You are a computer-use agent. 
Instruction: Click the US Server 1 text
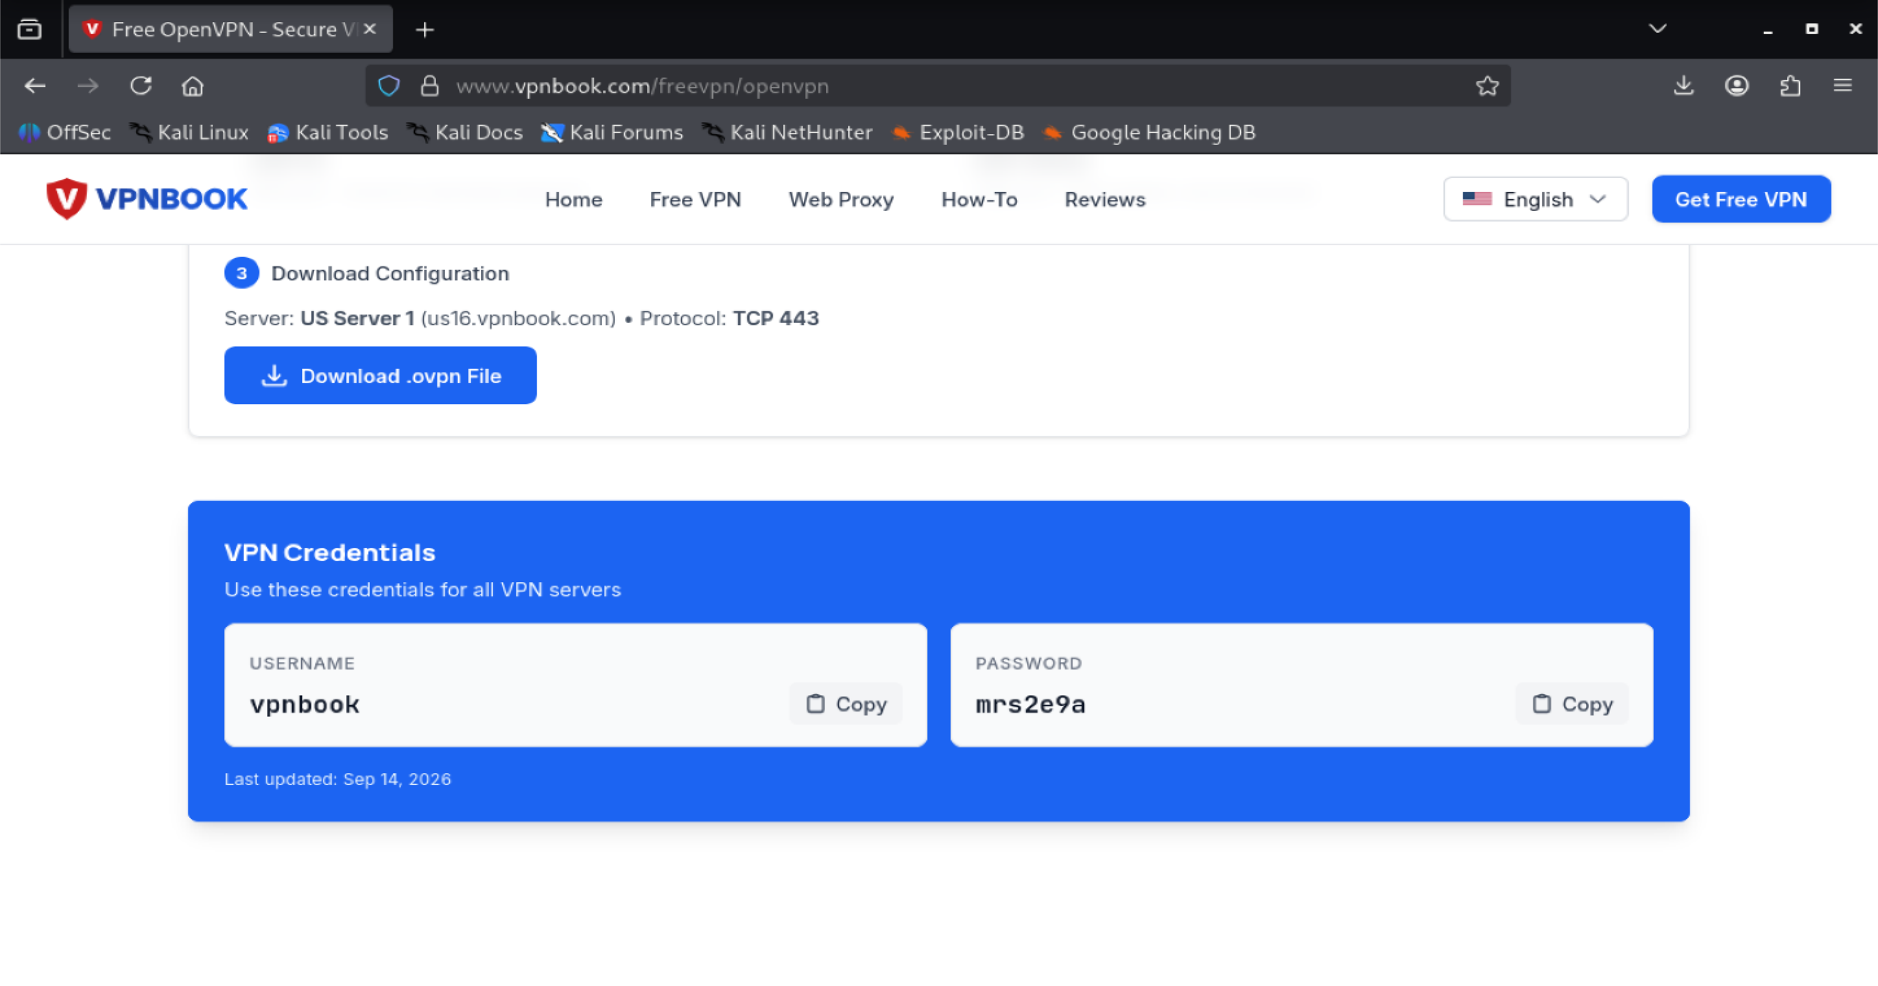[357, 318]
